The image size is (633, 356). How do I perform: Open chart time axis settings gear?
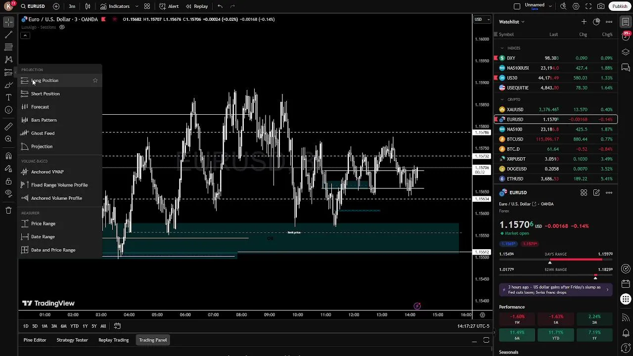(x=482, y=315)
